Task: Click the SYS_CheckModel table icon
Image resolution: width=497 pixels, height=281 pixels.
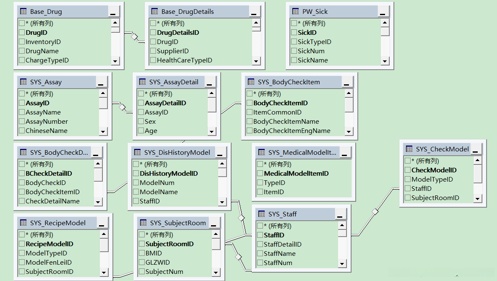Action: (x=409, y=149)
